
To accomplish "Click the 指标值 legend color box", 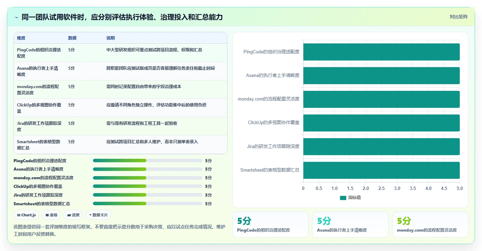I will (343, 198).
